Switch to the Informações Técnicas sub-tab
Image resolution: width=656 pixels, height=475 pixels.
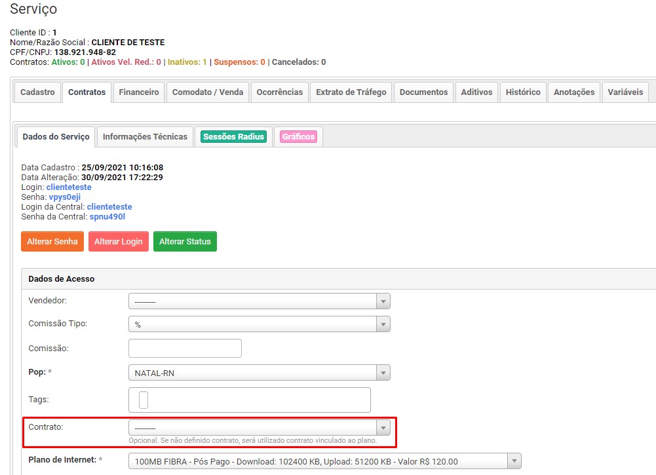(x=145, y=137)
